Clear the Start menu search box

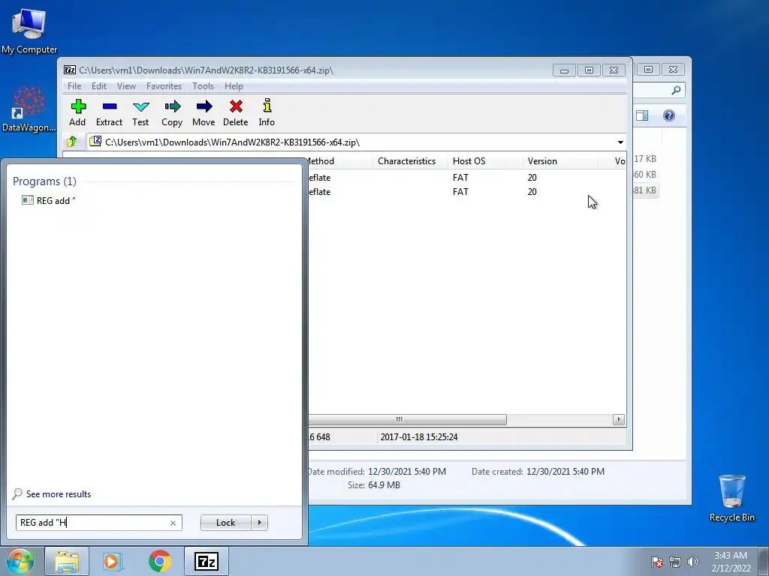click(173, 523)
